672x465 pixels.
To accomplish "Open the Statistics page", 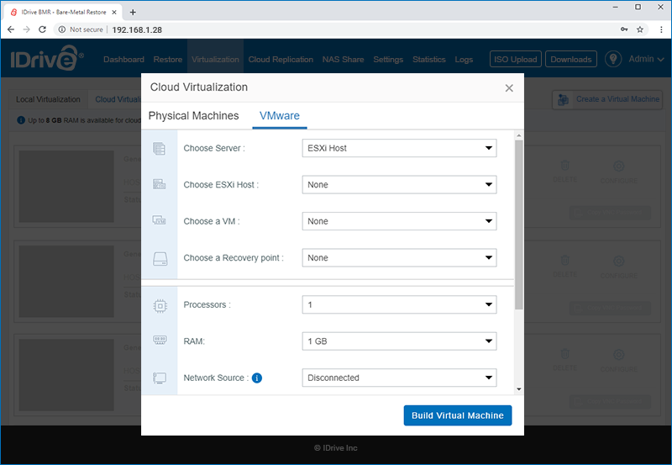I will click(x=429, y=59).
